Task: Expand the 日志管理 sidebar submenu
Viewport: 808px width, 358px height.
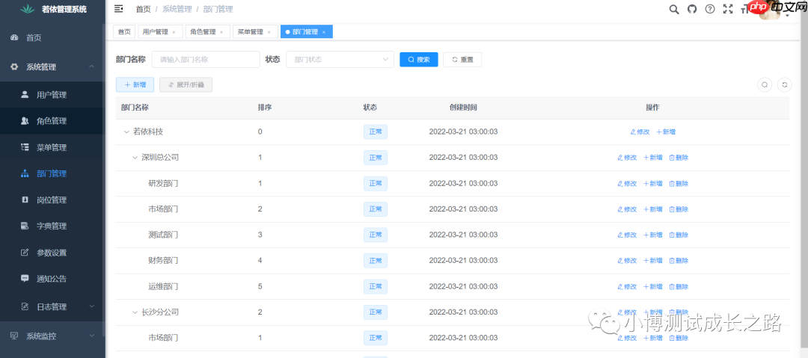Action: (92, 306)
